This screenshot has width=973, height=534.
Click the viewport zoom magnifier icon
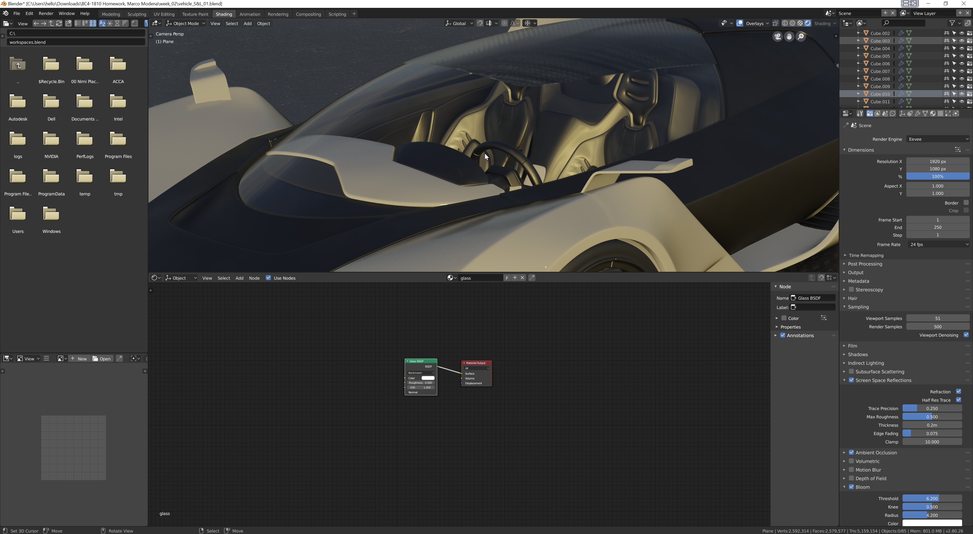coord(801,37)
